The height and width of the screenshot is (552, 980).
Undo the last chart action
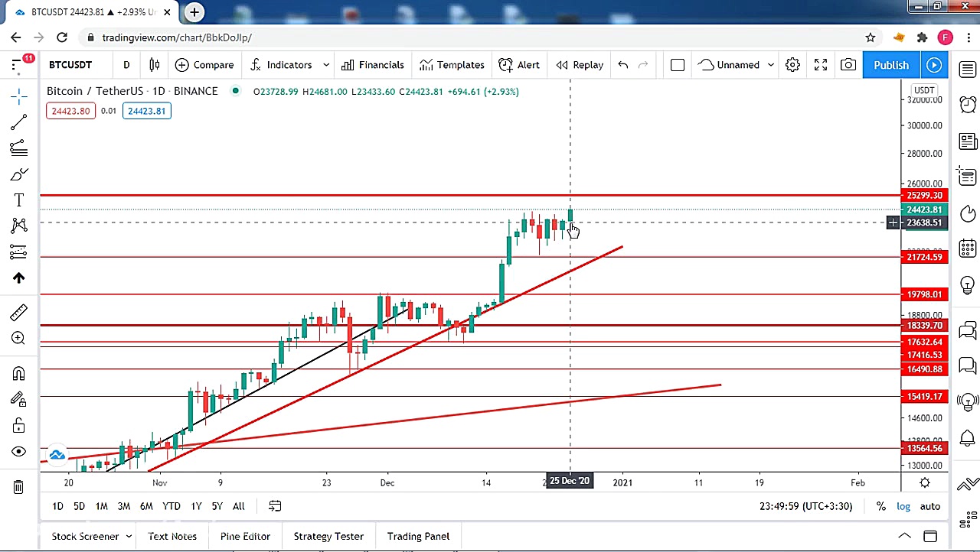coord(623,65)
